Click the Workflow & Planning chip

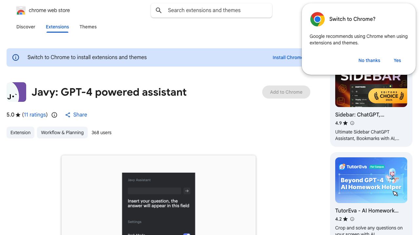tap(62, 133)
